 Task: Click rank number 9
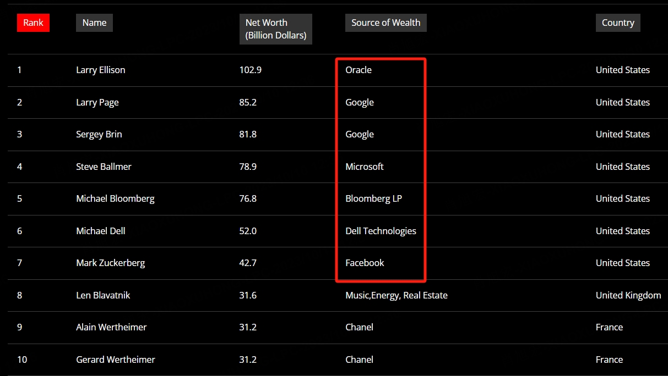point(19,327)
